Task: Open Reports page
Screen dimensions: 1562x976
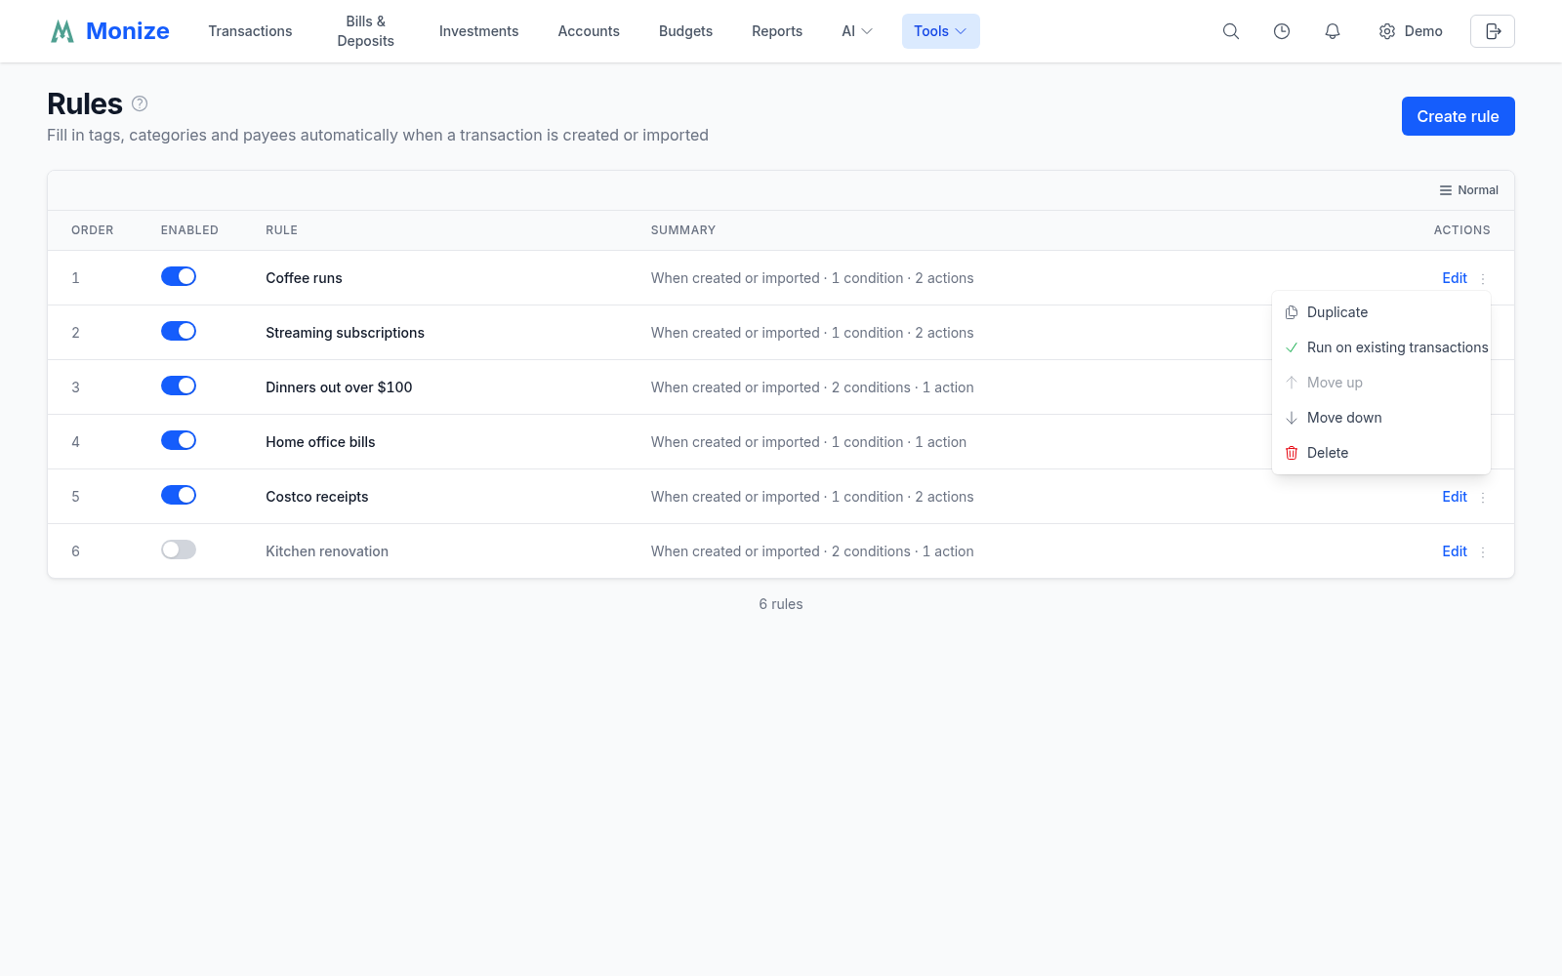Action: [777, 31]
